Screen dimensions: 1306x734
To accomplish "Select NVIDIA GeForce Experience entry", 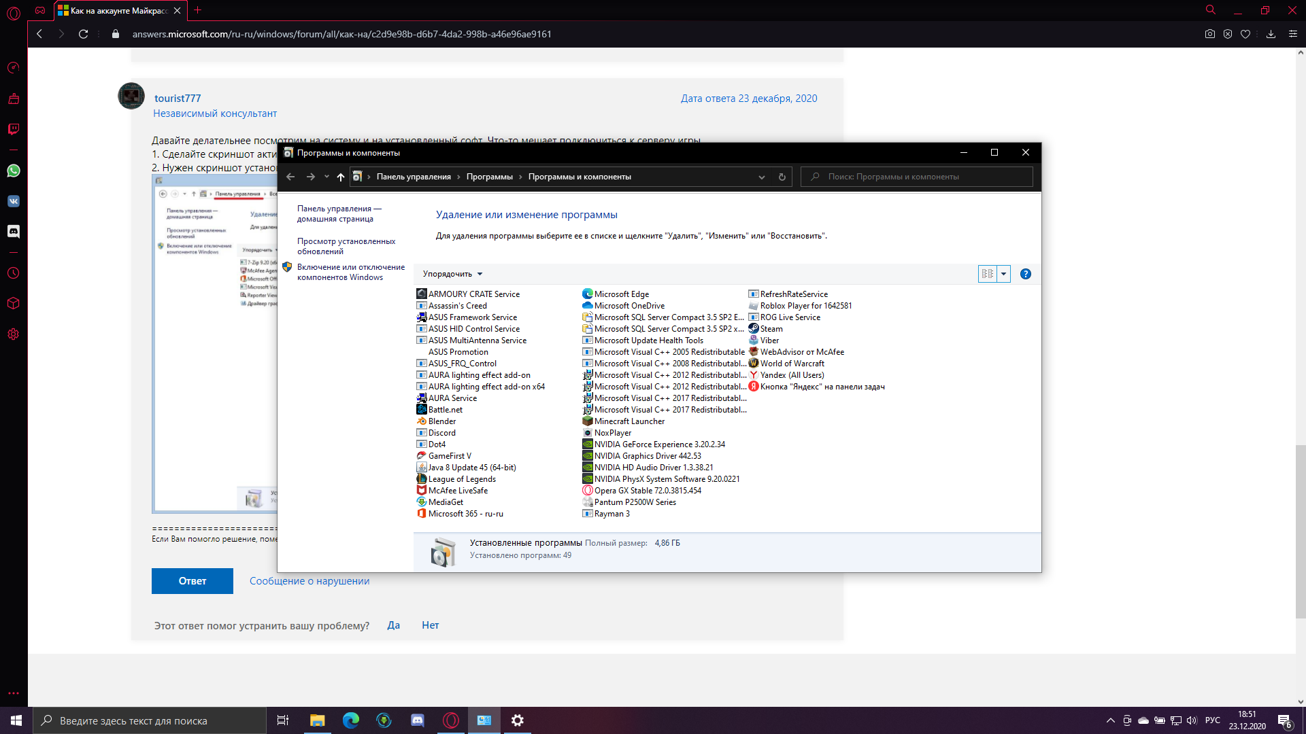I will pos(654,444).
